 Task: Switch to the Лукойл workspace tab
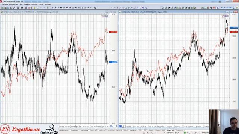(x=151, y=130)
